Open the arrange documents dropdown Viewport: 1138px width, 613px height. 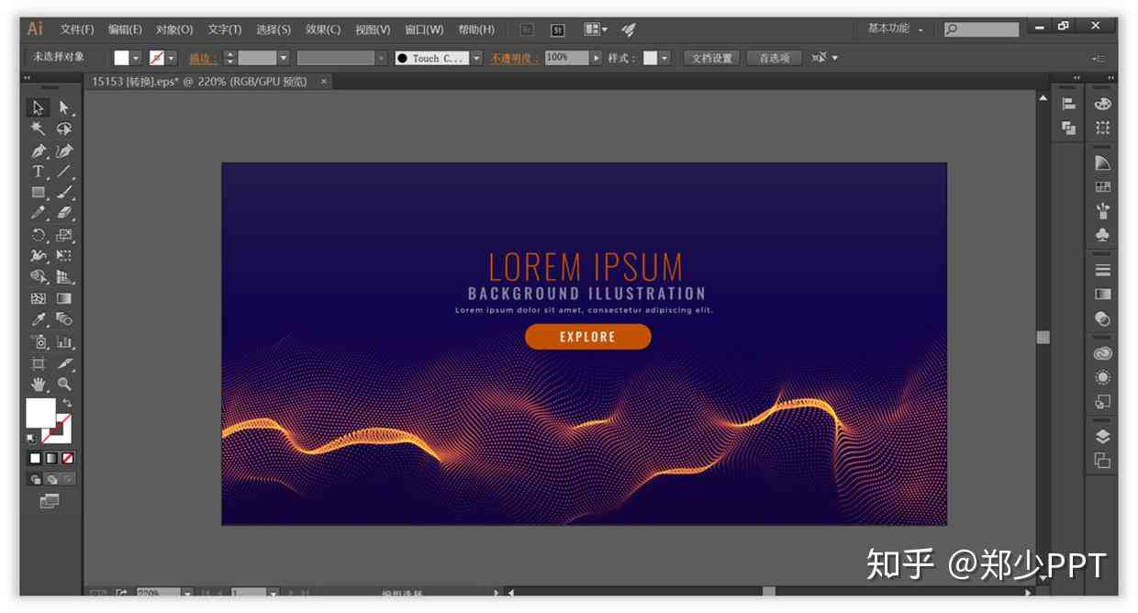596,29
